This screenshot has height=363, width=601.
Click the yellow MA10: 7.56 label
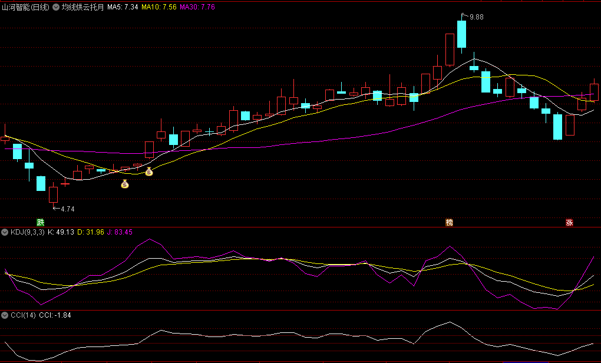(x=158, y=8)
